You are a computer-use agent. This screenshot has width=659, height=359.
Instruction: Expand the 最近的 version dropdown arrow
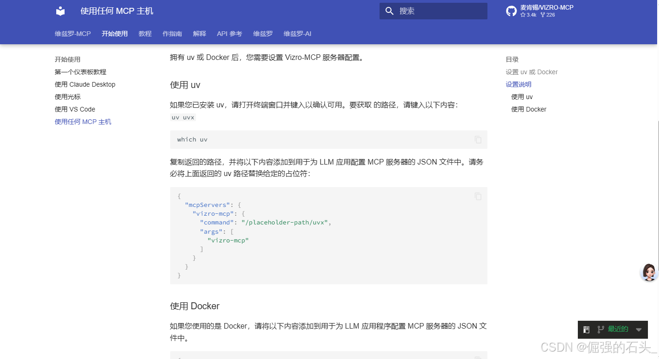(639, 330)
